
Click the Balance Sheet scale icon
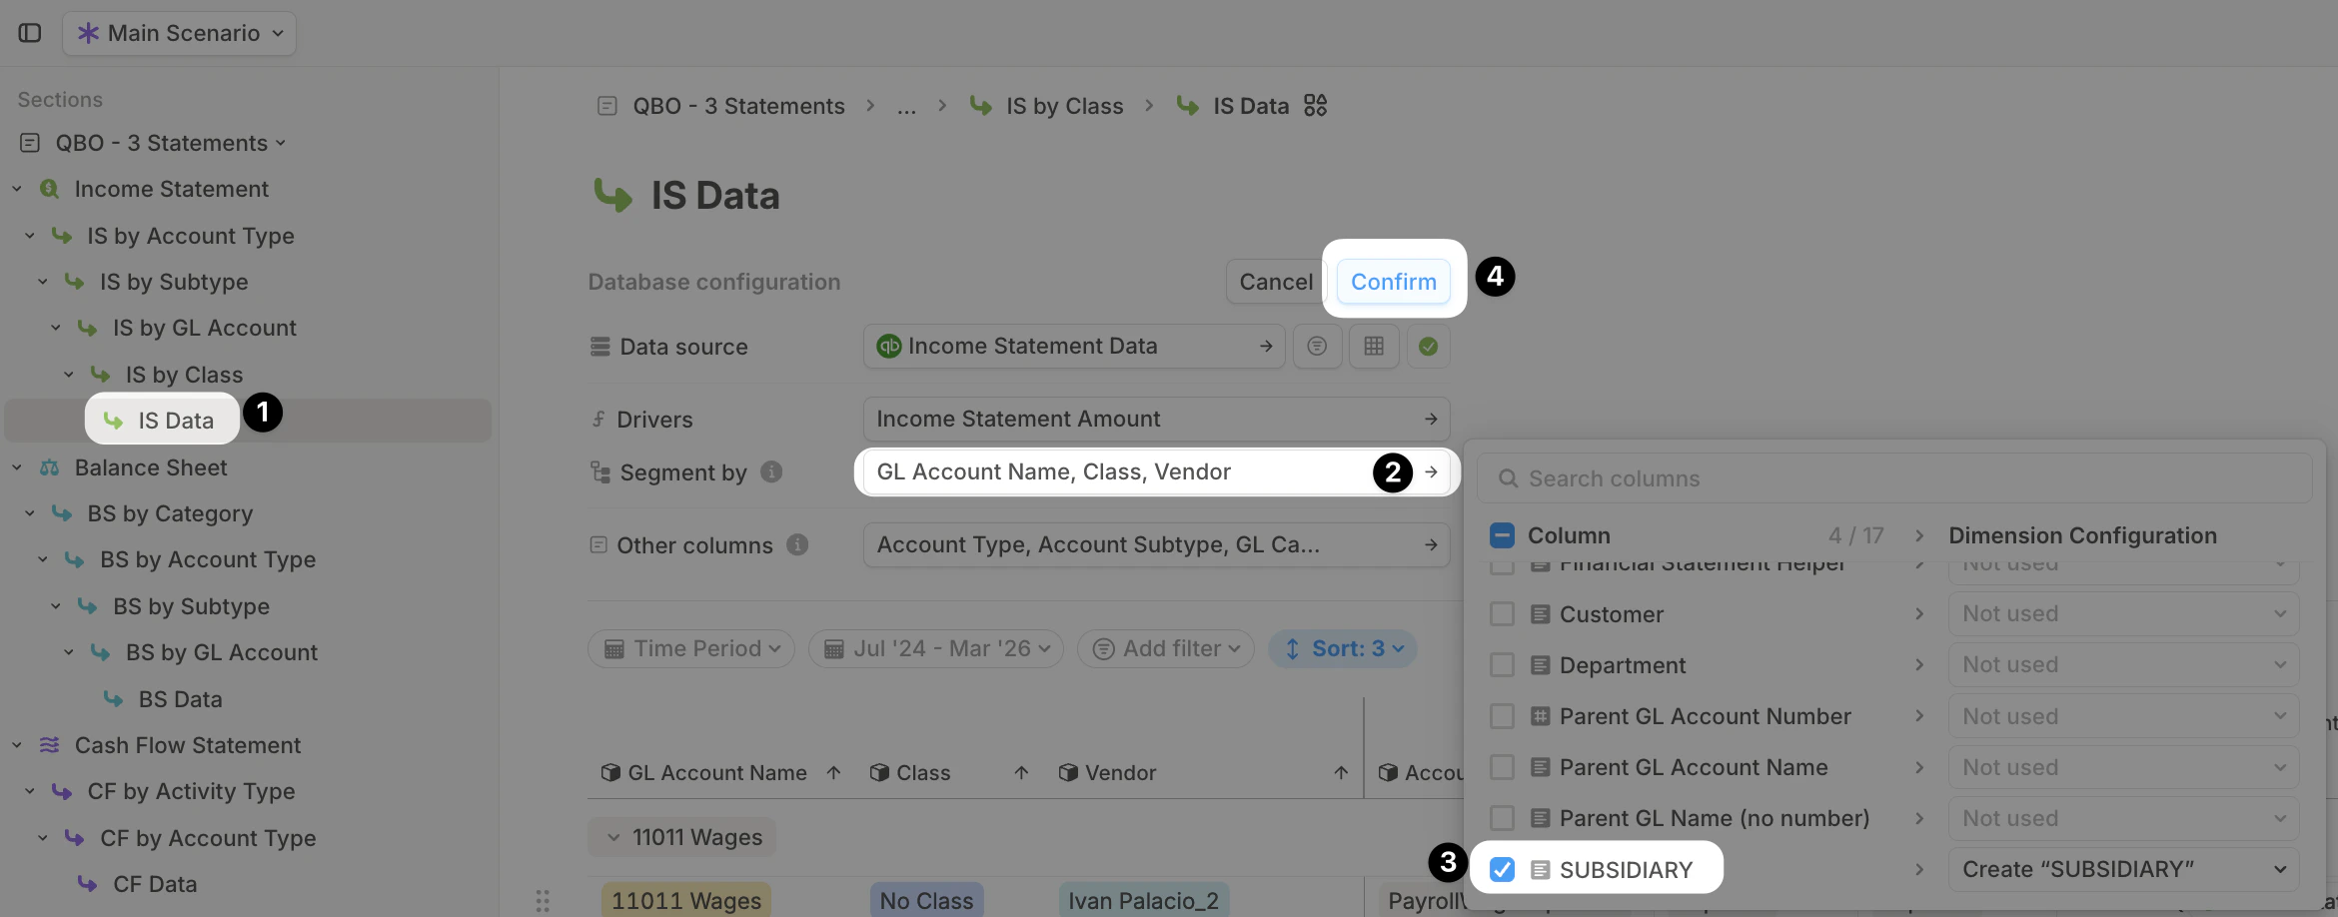(x=50, y=467)
